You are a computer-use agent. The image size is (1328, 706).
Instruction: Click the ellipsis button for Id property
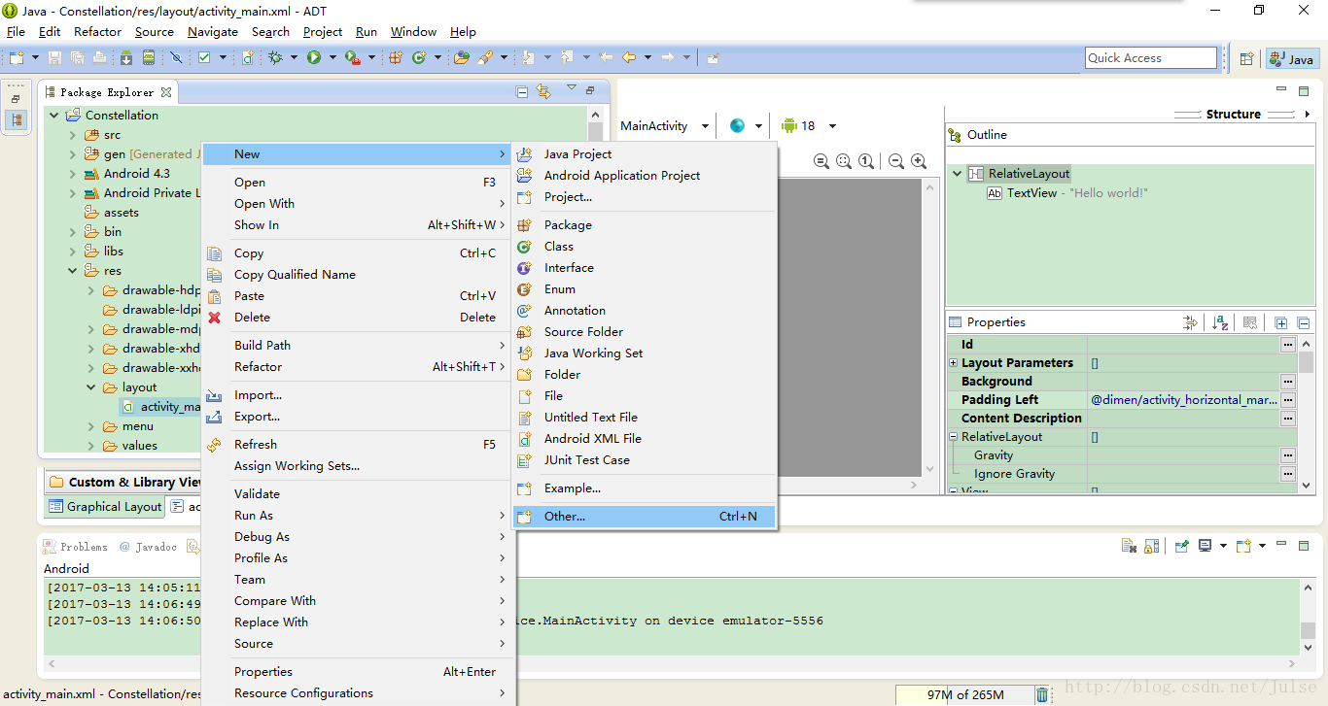(1287, 345)
